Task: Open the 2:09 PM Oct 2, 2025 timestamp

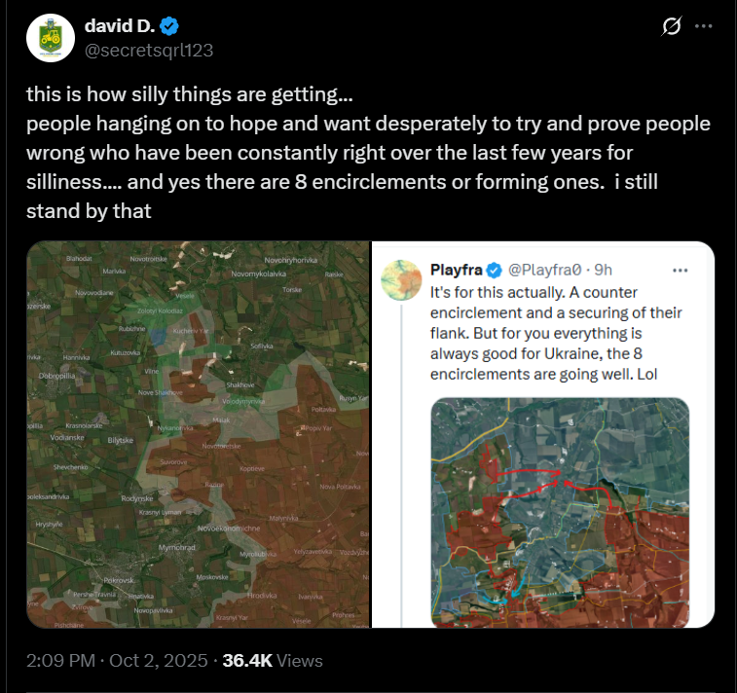Action: click(117, 661)
